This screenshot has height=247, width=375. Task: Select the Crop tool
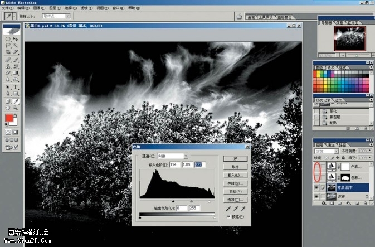(x=8, y=51)
